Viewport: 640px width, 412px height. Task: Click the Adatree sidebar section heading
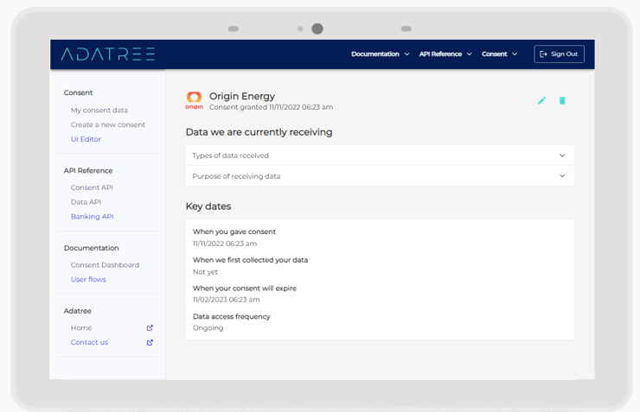point(78,311)
